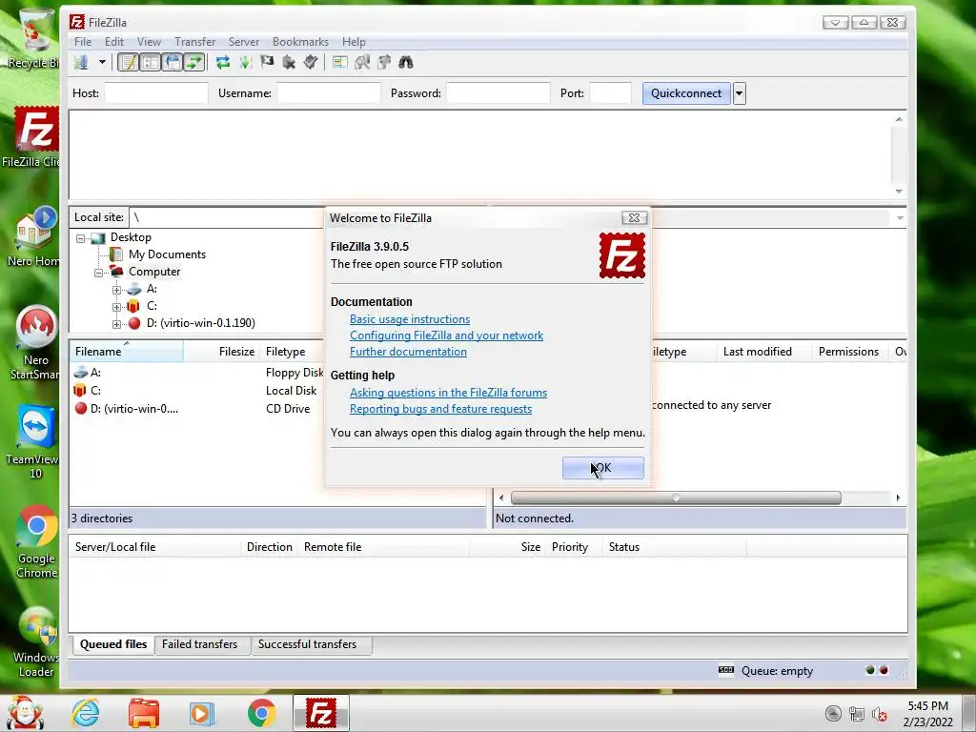Open Configuring FileZilla and your network link
This screenshot has height=732, width=976.
[x=446, y=335]
